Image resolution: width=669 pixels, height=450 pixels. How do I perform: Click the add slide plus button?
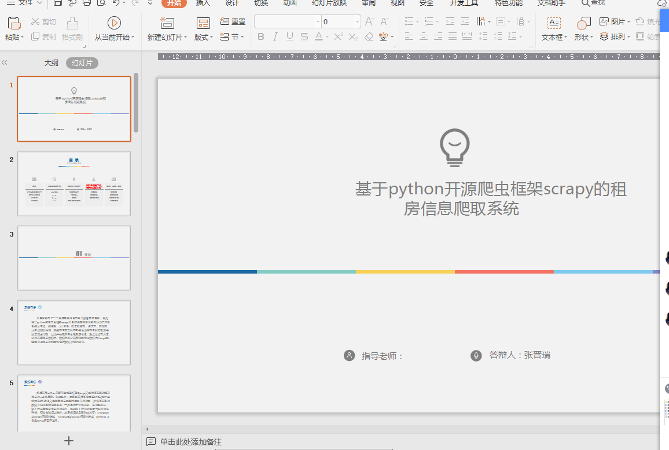(69, 441)
